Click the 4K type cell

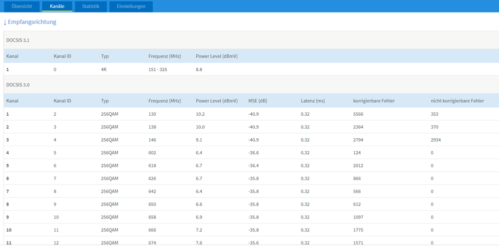click(104, 69)
